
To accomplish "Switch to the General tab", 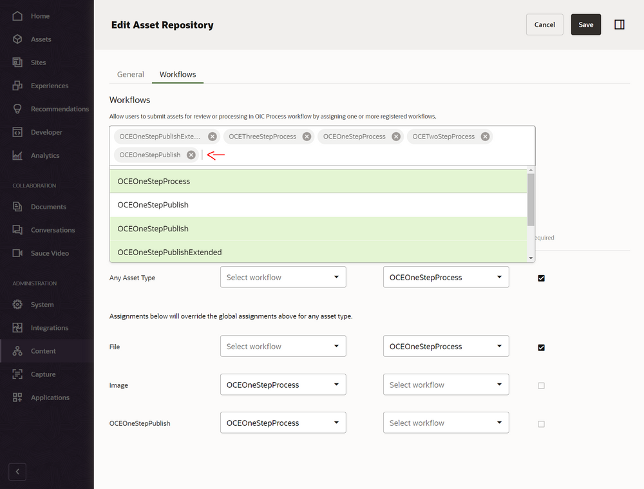I will coord(130,74).
